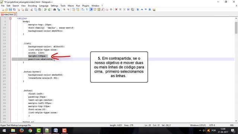Click UTF-8 encoding in status bar
238x134 pixels.
[212, 125]
